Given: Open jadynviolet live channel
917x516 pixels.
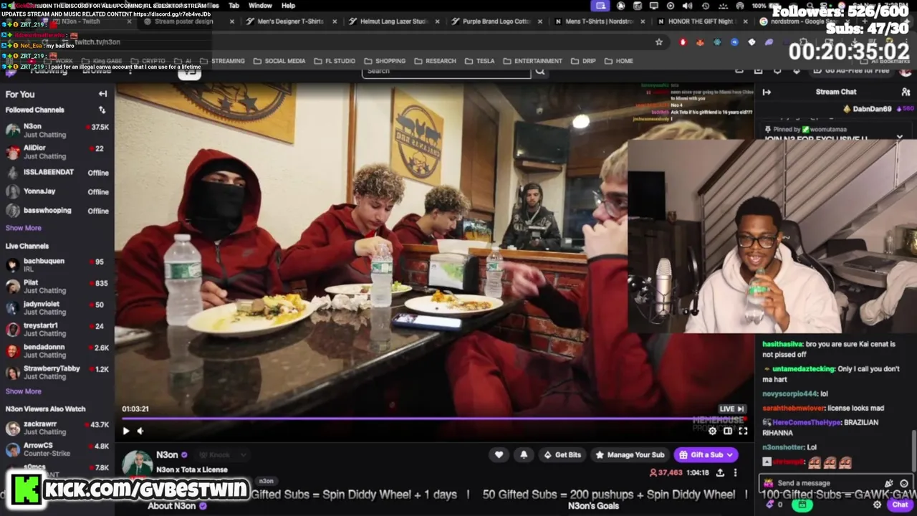Looking at the screenshot, I should pyautogui.click(x=57, y=308).
